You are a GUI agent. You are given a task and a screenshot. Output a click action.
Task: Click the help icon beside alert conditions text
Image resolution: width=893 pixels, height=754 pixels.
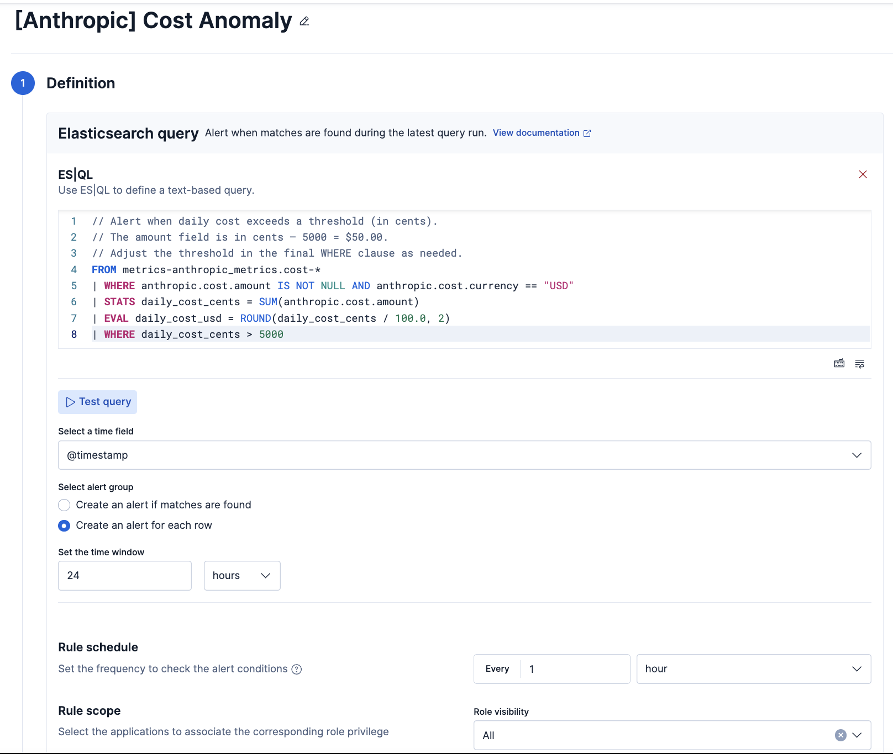tap(297, 669)
